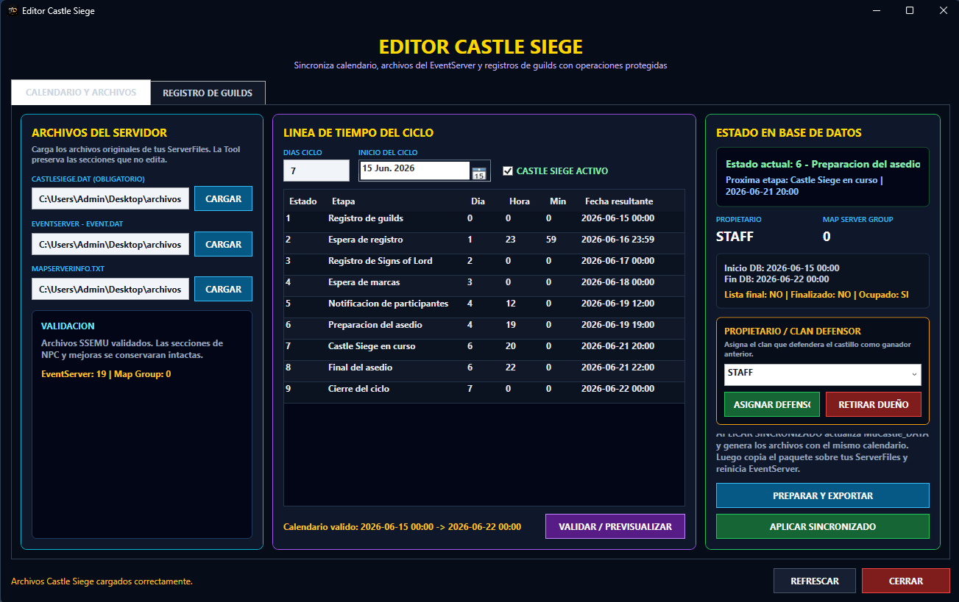Image resolution: width=959 pixels, height=602 pixels.
Task: Click the Validar / Previsualizar button
Action: coord(615,526)
